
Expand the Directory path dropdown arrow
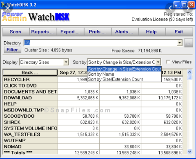[x=180, y=43]
